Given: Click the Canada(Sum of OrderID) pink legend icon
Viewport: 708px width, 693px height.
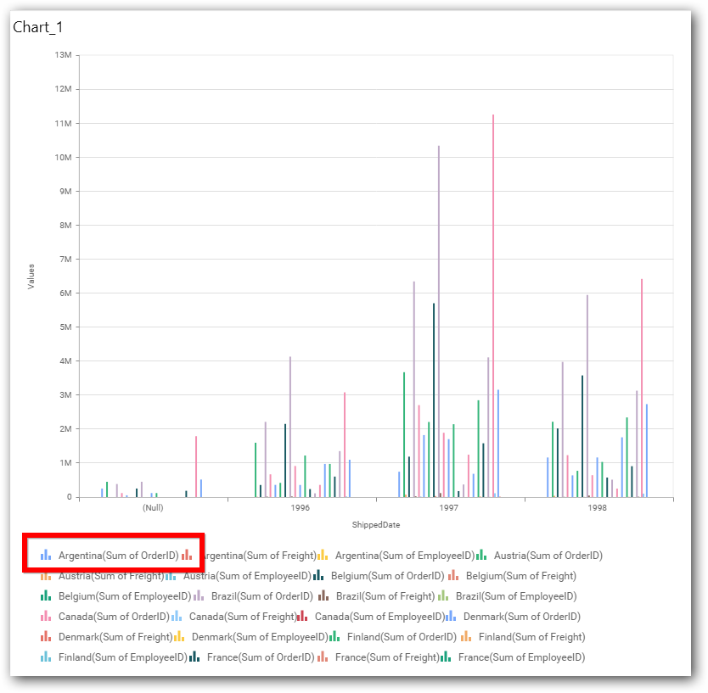Looking at the screenshot, I should coord(46,617).
